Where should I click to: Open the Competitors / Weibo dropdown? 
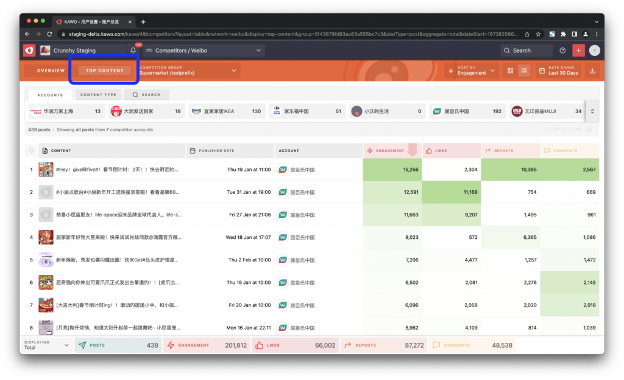pyautogui.click(x=204, y=50)
